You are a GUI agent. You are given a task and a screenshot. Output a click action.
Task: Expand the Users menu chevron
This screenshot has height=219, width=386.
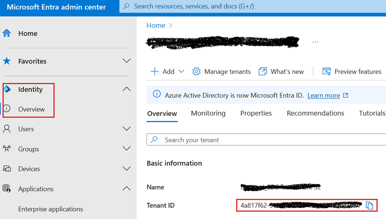click(x=127, y=129)
